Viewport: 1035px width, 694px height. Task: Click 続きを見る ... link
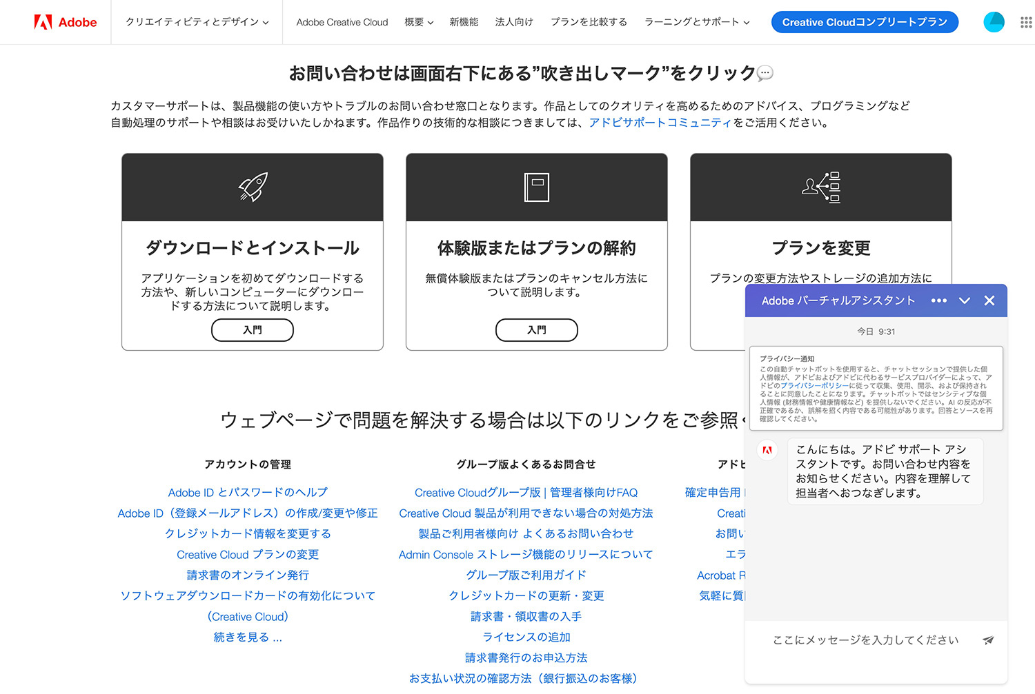[x=248, y=637]
